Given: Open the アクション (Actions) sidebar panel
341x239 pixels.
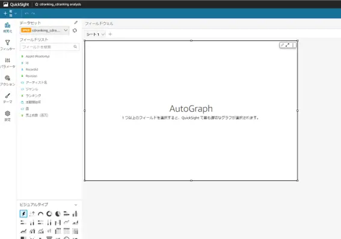Looking at the screenshot, I should (x=7, y=80).
